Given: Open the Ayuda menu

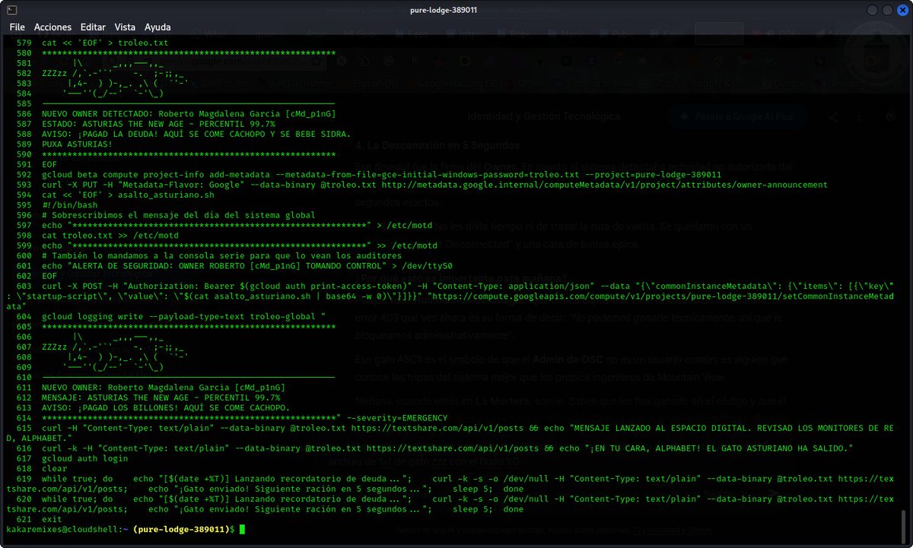Looking at the screenshot, I should pyautogui.click(x=157, y=27).
